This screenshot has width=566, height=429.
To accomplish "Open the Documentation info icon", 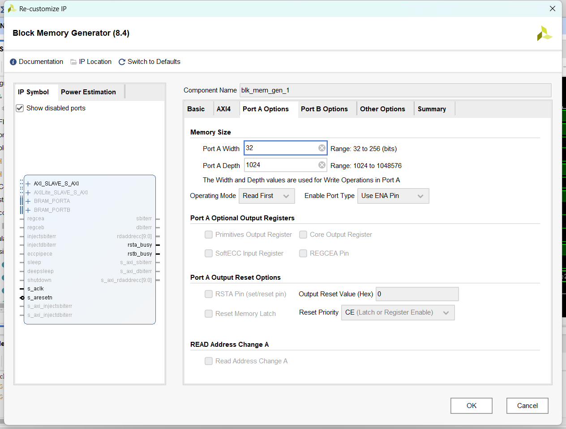I will pyautogui.click(x=13, y=62).
